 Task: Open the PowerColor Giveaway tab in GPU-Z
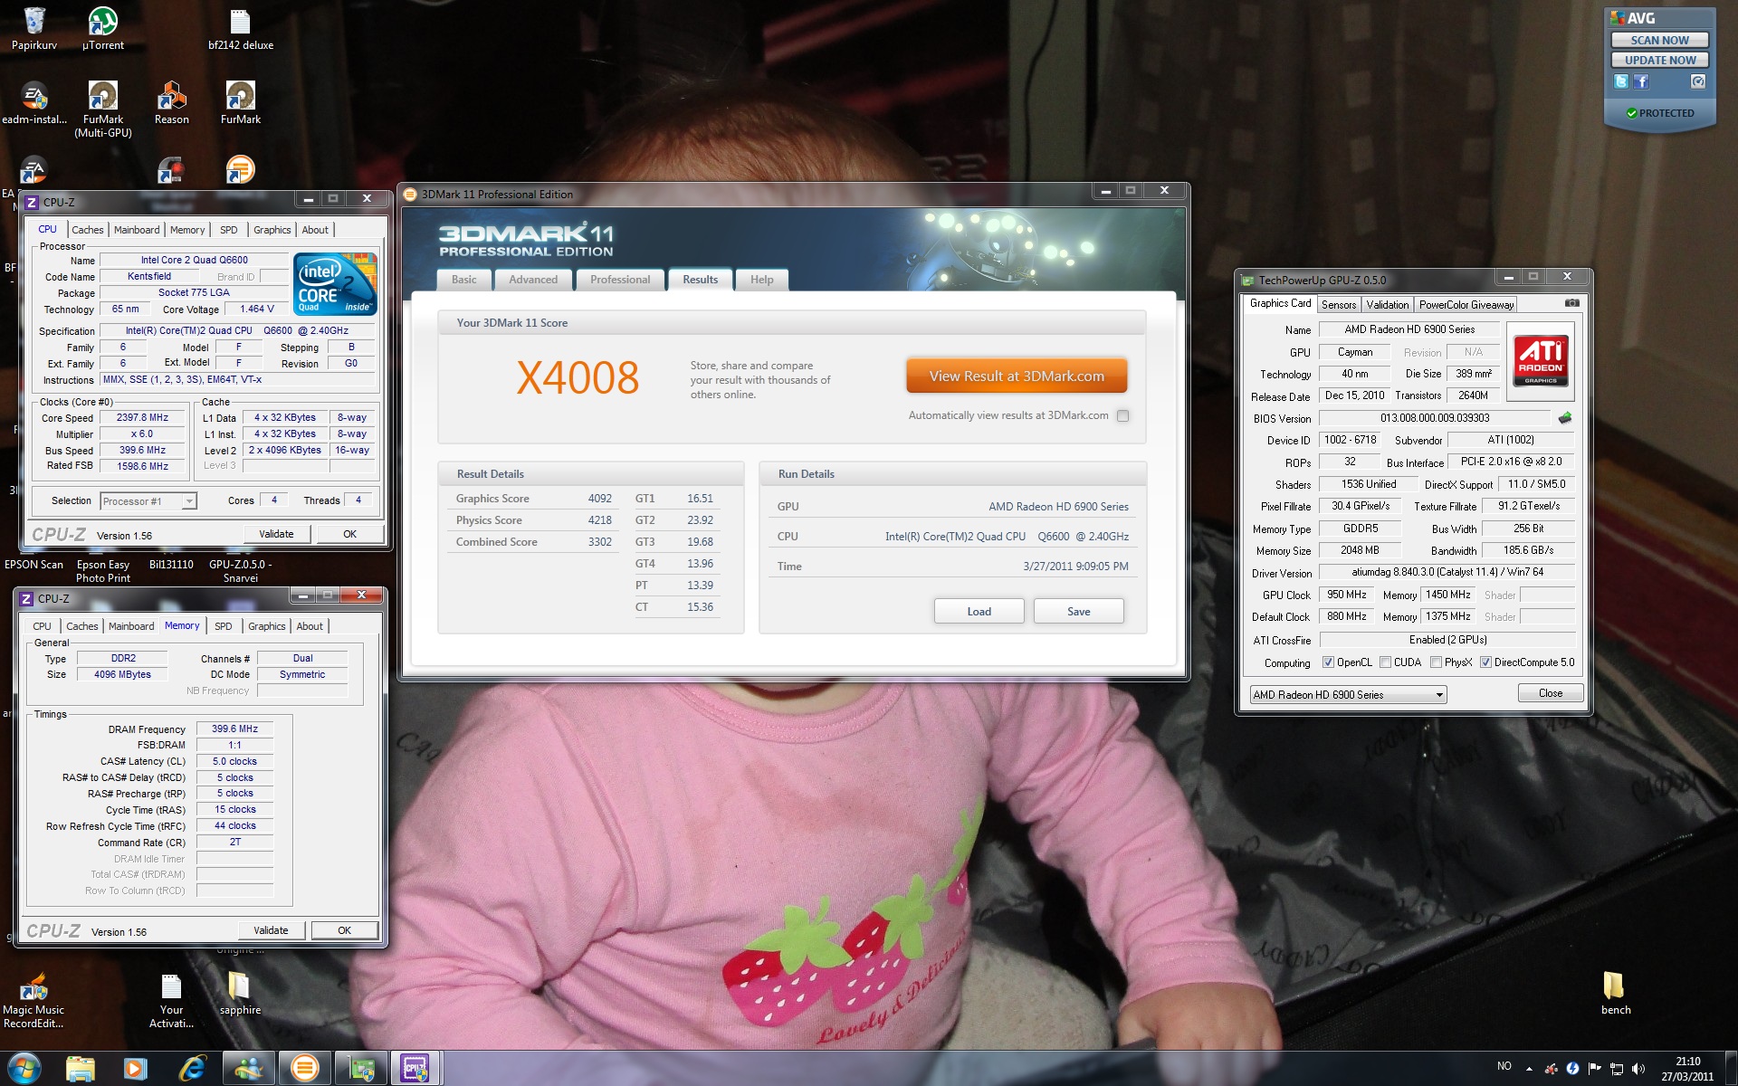(x=1466, y=305)
